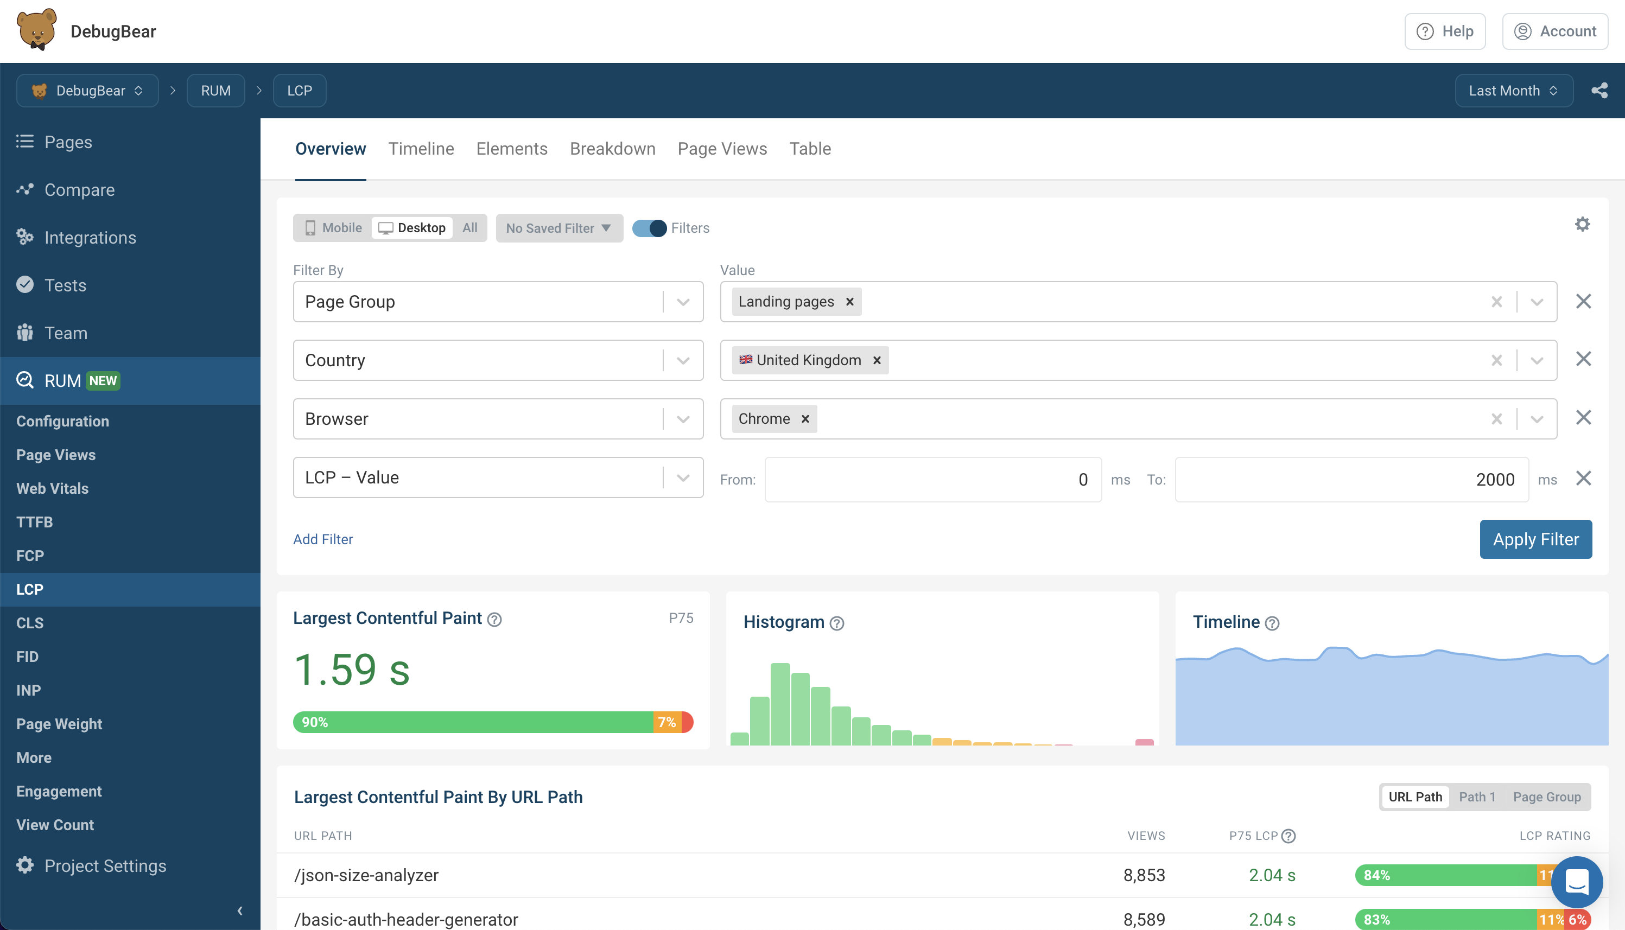Click Largest Contentful Paint help icon
The height and width of the screenshot is (930, 1625).
click(x=494, y=620)
